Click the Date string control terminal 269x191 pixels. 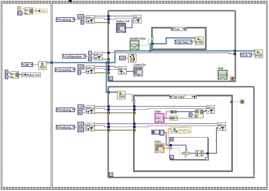pyautogui.click(x=159, y=118)
